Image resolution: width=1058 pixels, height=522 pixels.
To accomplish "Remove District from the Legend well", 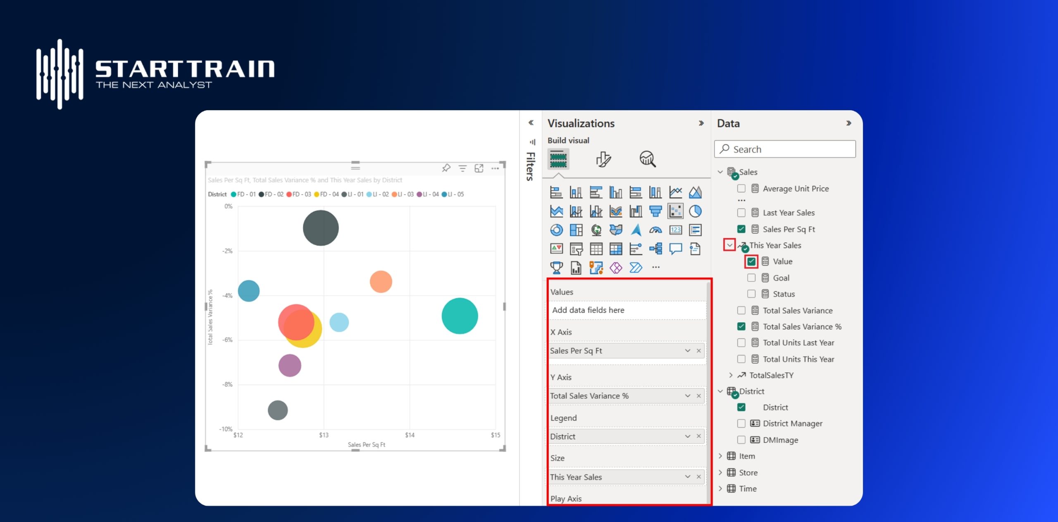I will (698, 436).
